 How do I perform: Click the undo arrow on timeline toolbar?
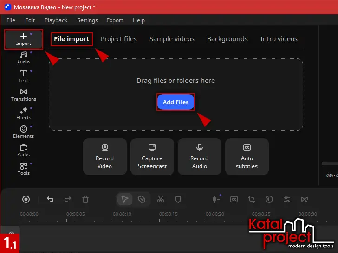coord(50,199)
